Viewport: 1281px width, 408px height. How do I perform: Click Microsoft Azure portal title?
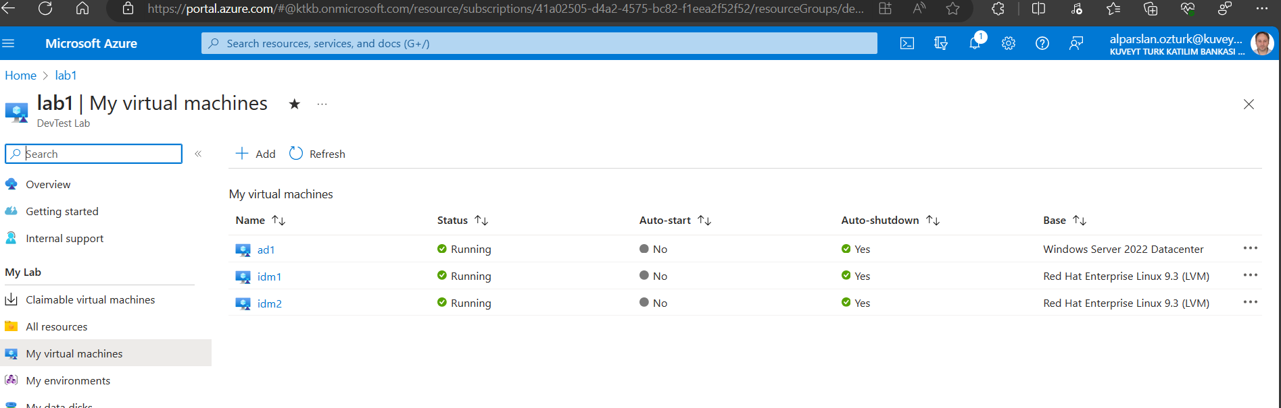(91, 43)
